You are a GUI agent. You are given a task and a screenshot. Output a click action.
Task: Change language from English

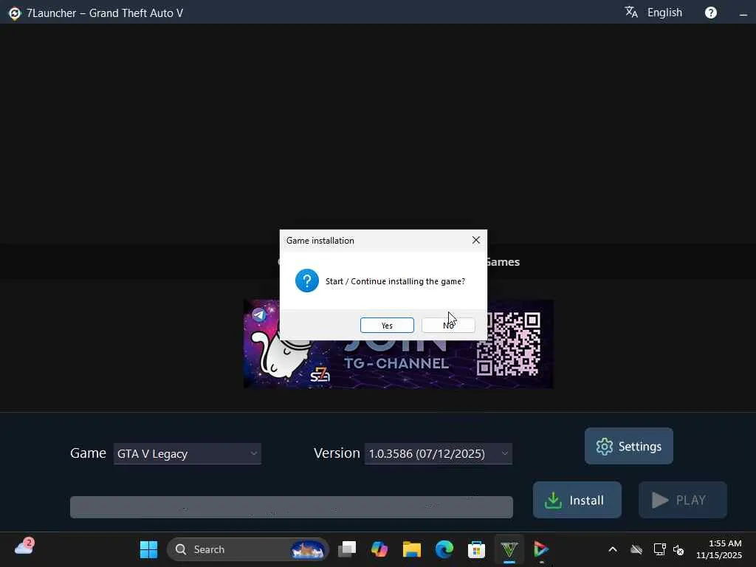tap(664, 13)
